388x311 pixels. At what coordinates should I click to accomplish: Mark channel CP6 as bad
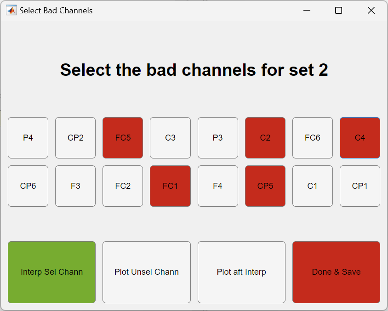(x=28, y=186)
